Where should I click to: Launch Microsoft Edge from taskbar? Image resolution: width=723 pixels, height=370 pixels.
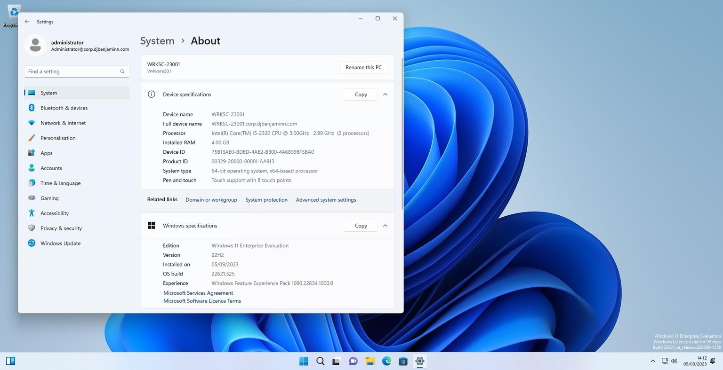click(386, 361)
